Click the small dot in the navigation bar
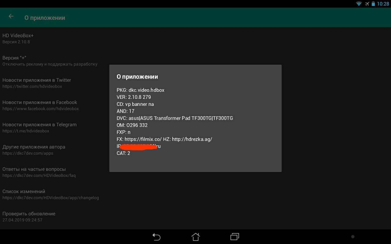 point(353,237)
